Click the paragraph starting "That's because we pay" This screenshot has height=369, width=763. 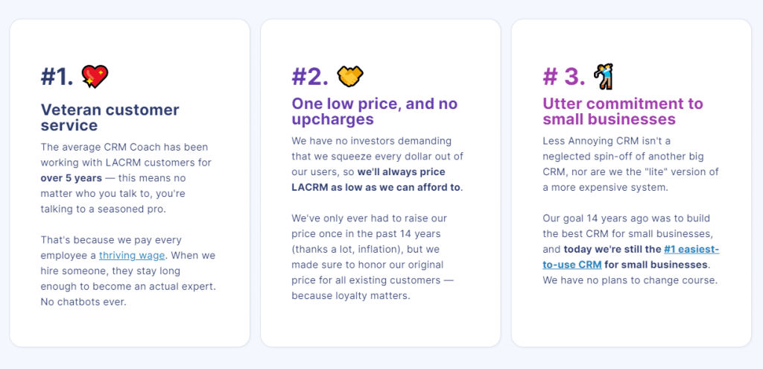pyautogui.click(x=127, y=271)
